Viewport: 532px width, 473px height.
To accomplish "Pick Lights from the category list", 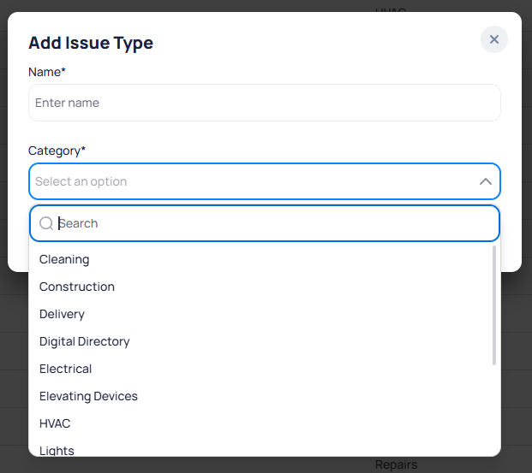I will tap(57, 450).
